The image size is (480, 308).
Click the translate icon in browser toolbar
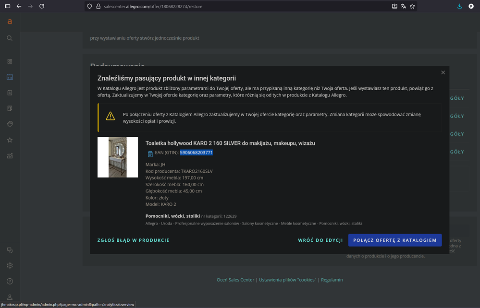[404, 6]
